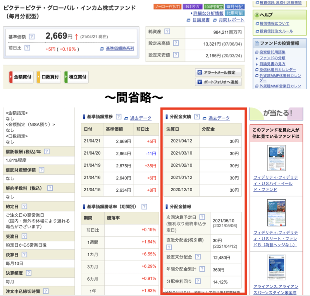The width and height of the screenshot is (310, 296).
Task: Select the +6.55% 1カ月 rate
Action: pos(149,254)
